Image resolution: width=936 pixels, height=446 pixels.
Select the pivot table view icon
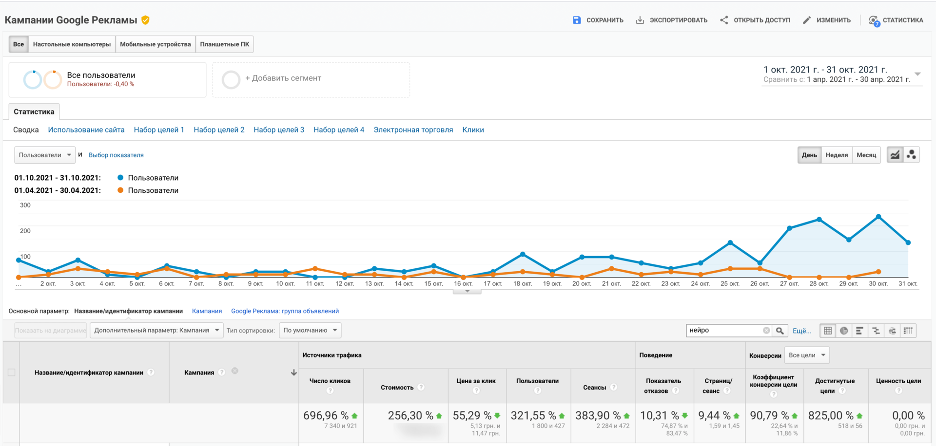[x=908, y=331]
